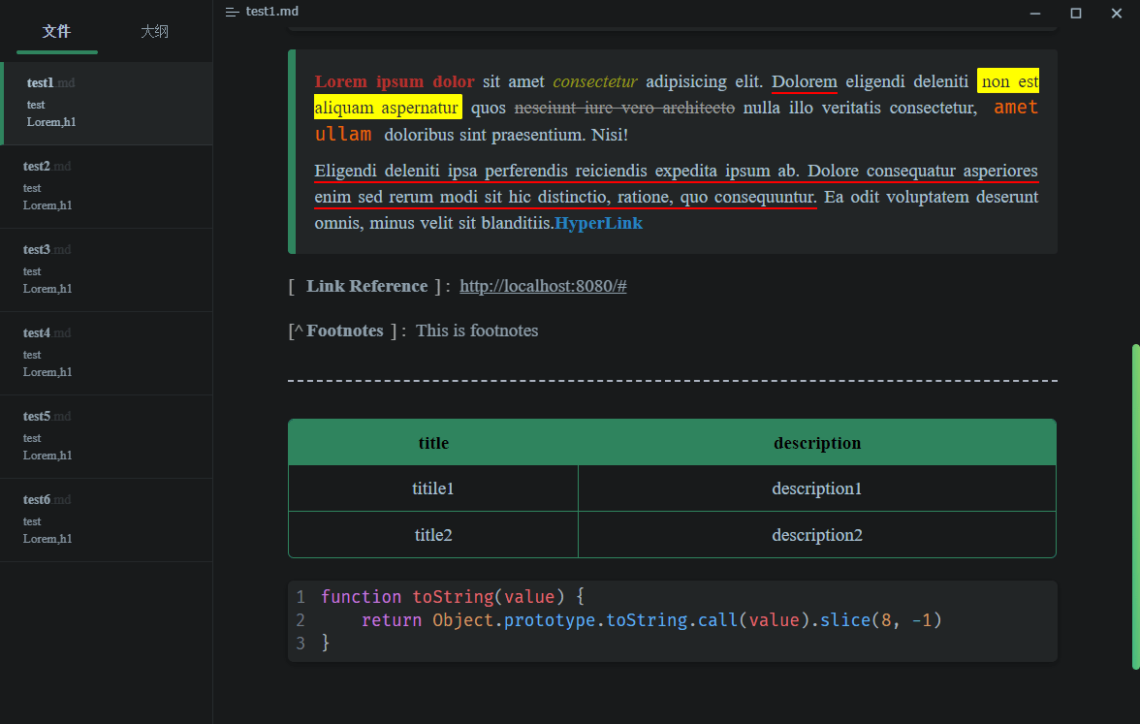Viewport: 1140px width, 724px height.
Task: Select the active test1.md file
Action: pyautogui.click(x=107, y=103)
